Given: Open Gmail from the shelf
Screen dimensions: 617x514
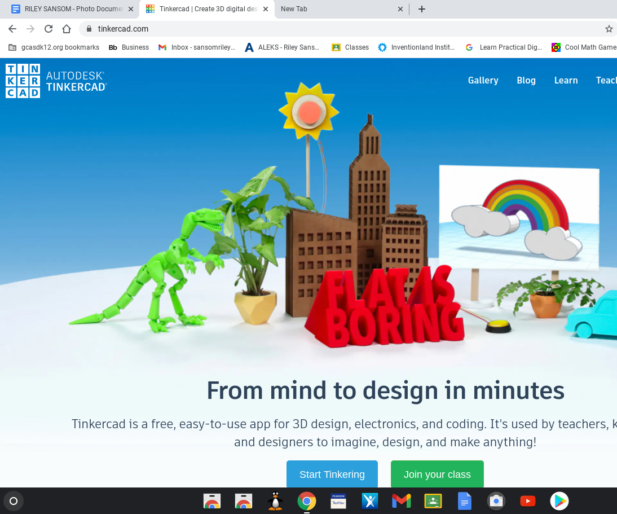Looking at the screenshot, I should pyautogui.click(x=401, y=501).
